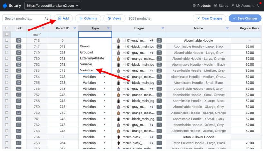The height and width of the screenshot is (151, 264).
Task: Select checkbox for product 768
Action: (6, 143)
